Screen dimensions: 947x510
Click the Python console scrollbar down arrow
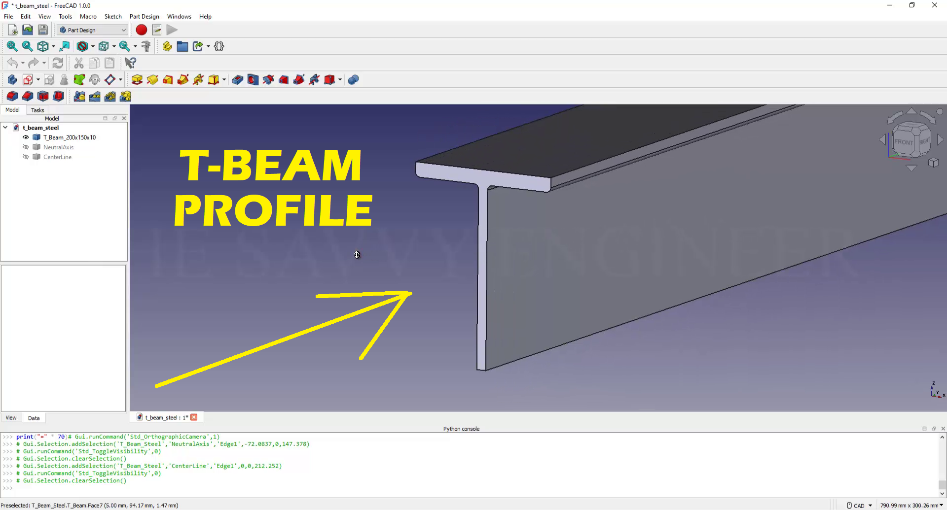pyautogui.click(x=942, y=493)
